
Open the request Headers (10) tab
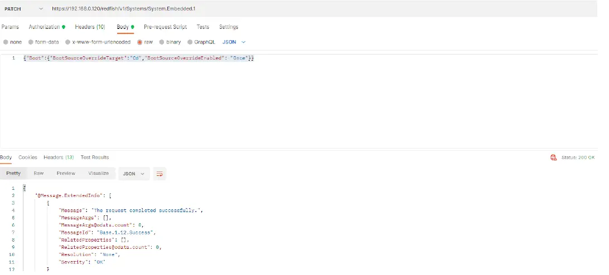pos(90,27)
